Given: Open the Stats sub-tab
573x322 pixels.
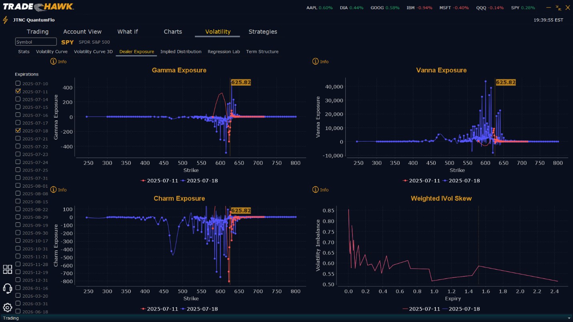Looking at the screenshot, I should (24, 52).
